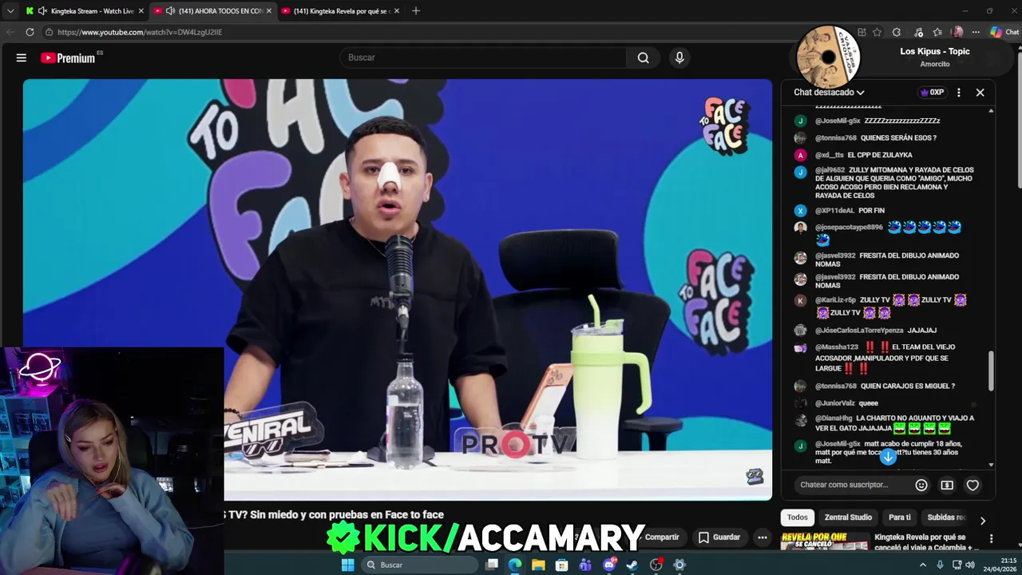Open the Windows Start menu
1022x575 pixels.
347,565
